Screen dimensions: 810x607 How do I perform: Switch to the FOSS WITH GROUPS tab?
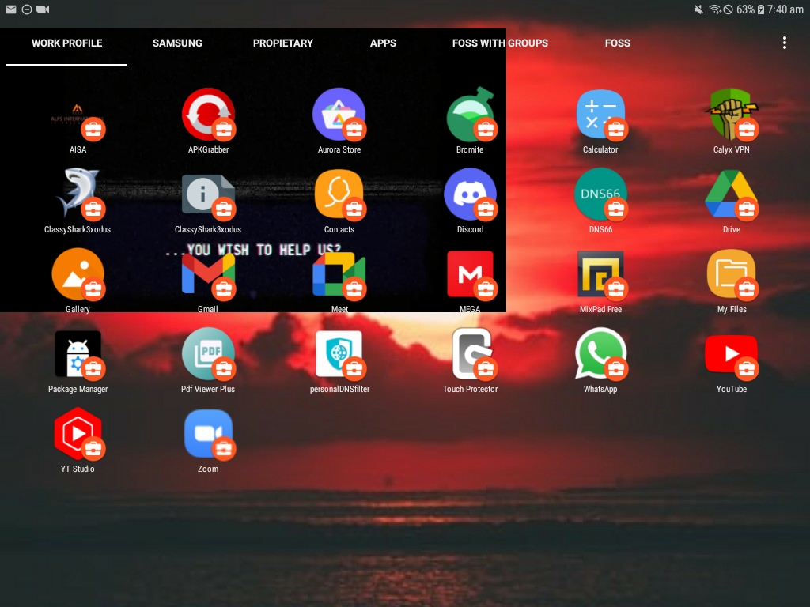500,43
